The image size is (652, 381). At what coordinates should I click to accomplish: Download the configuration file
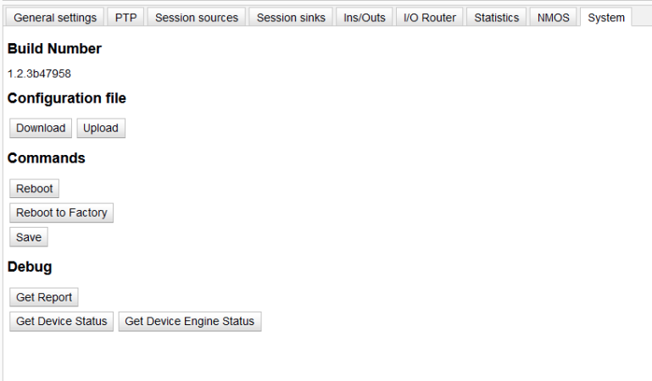pyautogui.click(x=41, y=128)
